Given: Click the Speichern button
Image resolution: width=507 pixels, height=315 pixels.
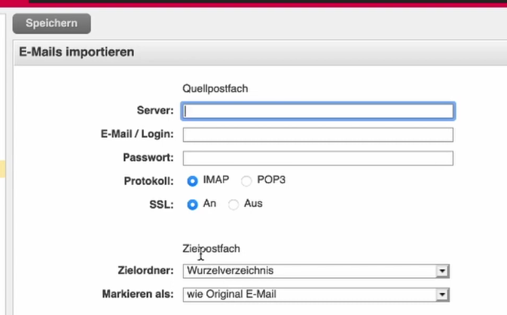Looking at the screenshot, I should point(52,23).
